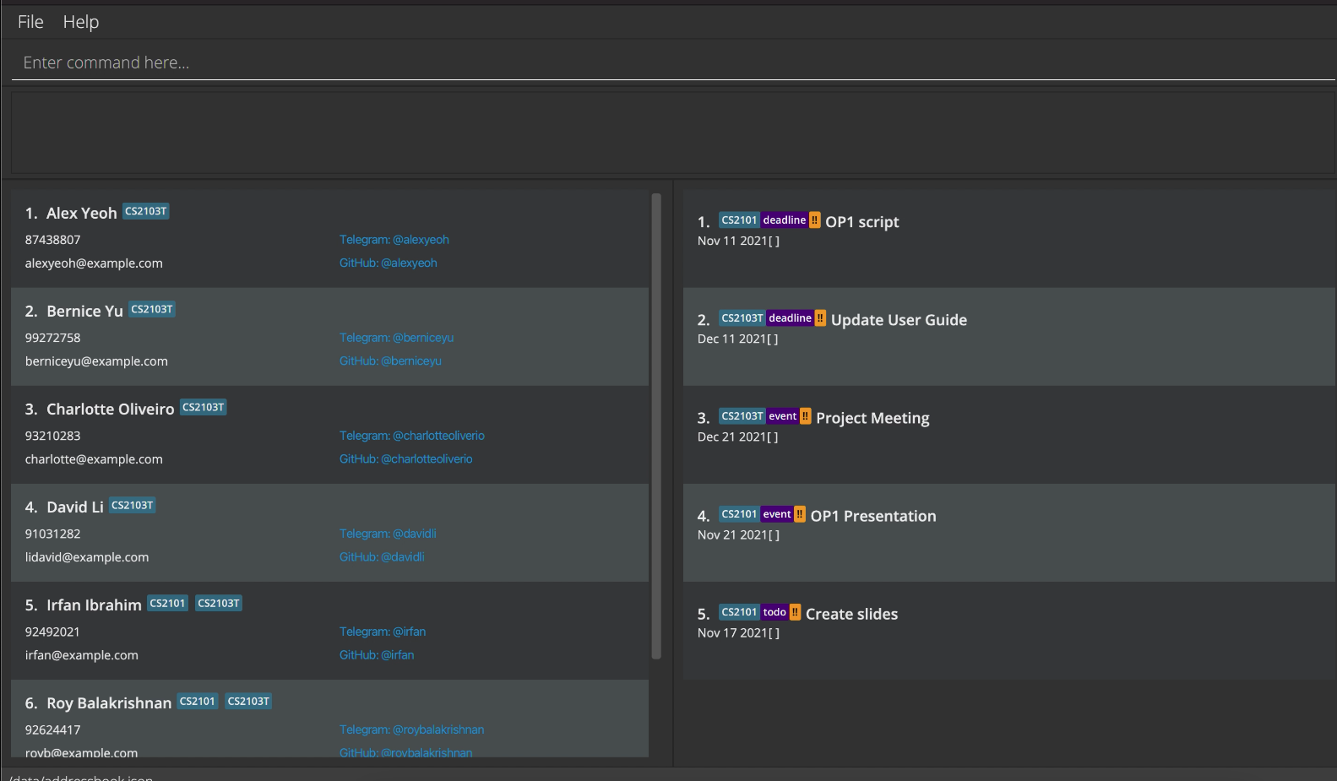Select the Irfan Ibrahim contact name

pos(94,605)
